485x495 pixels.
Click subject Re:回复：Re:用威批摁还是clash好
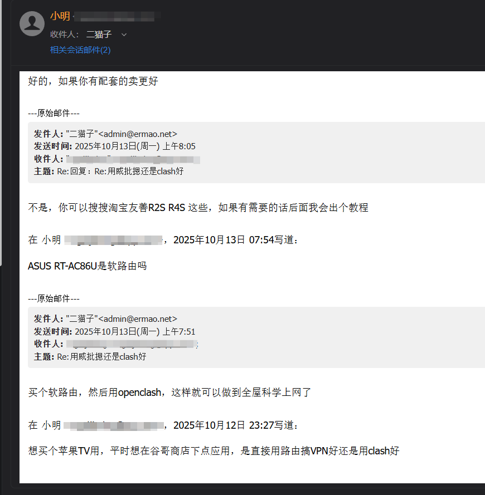(x=120, y=171)
